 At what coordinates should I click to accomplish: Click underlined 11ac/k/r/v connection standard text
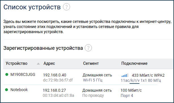point(130,80)
